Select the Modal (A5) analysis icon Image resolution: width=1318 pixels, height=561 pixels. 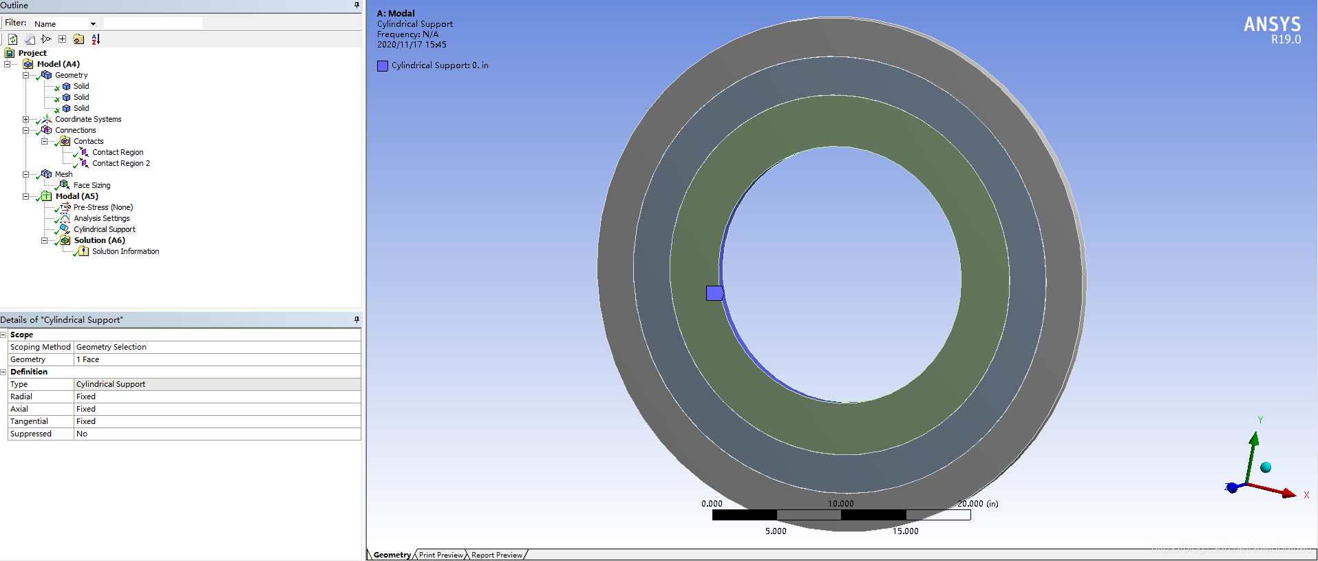point(46,196)
